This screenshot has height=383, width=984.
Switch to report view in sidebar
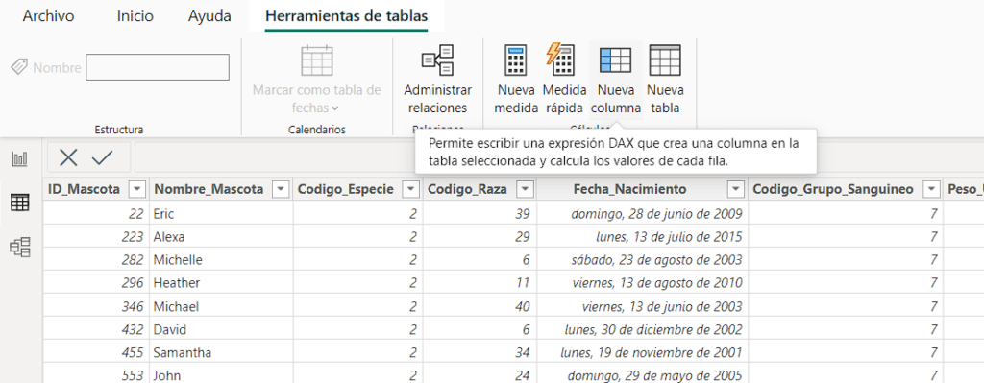tap(20, 159)
